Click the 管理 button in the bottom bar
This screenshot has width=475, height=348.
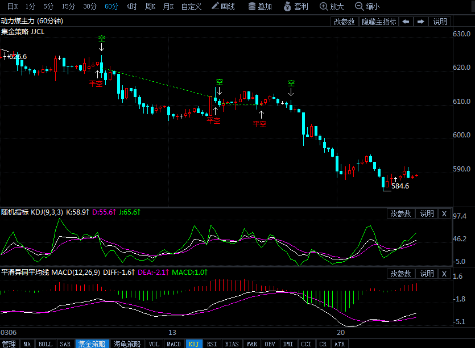coord(9,344)
